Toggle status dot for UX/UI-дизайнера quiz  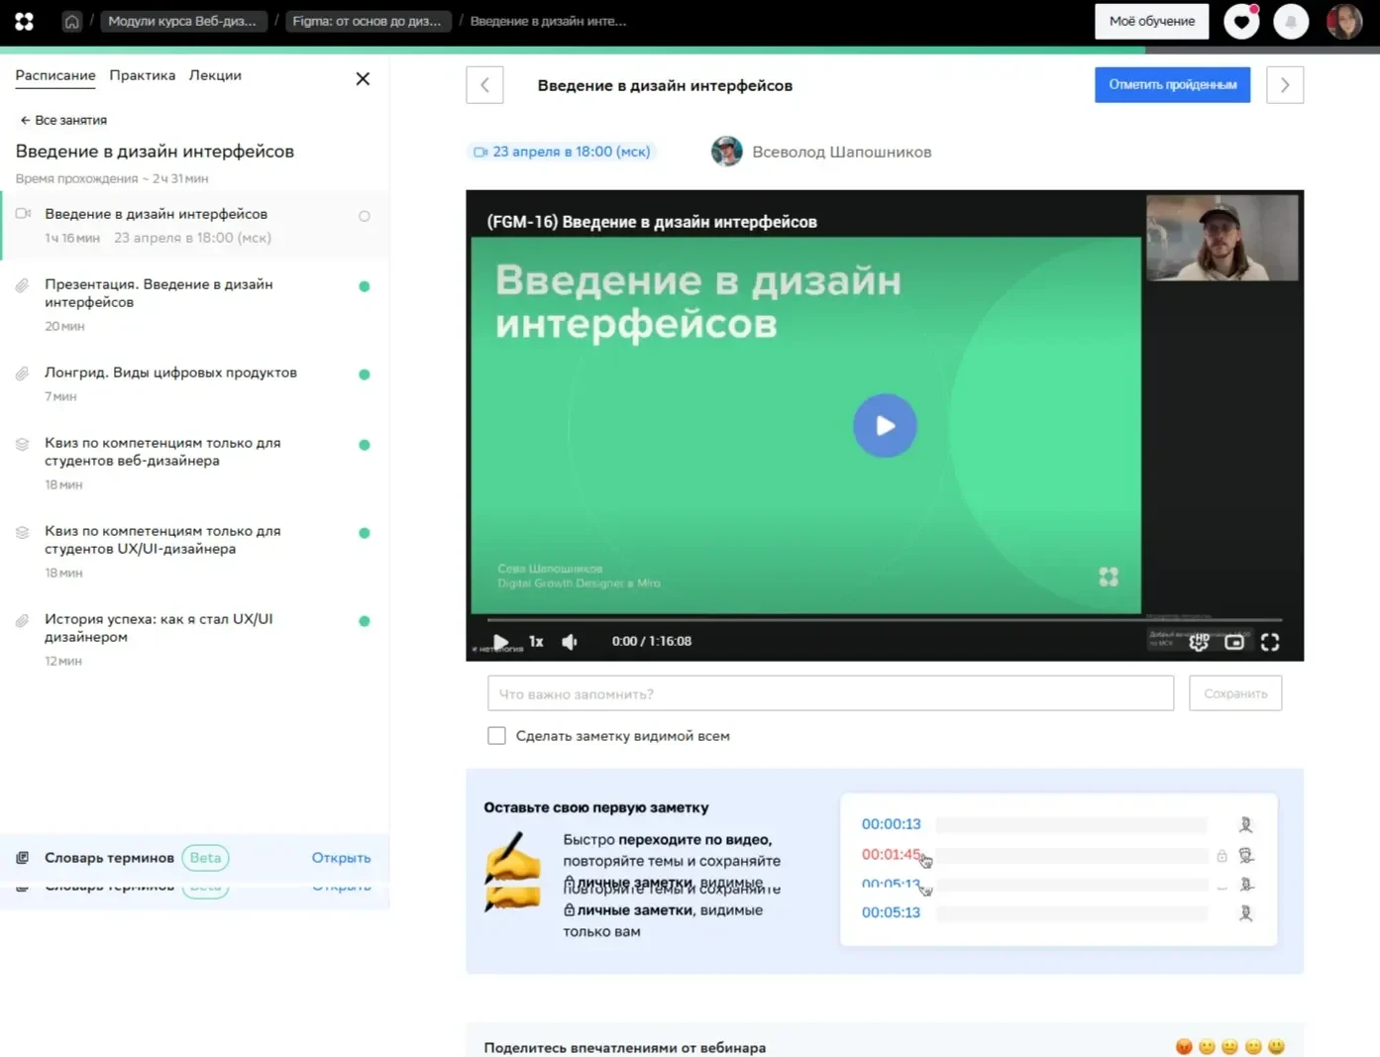pyautogui.click(x=365, y=533)
